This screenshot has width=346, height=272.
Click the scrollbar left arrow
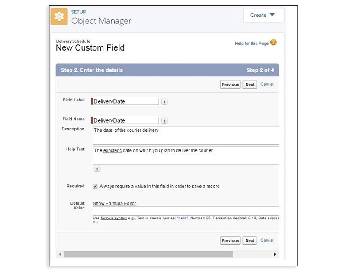(60, 254)
